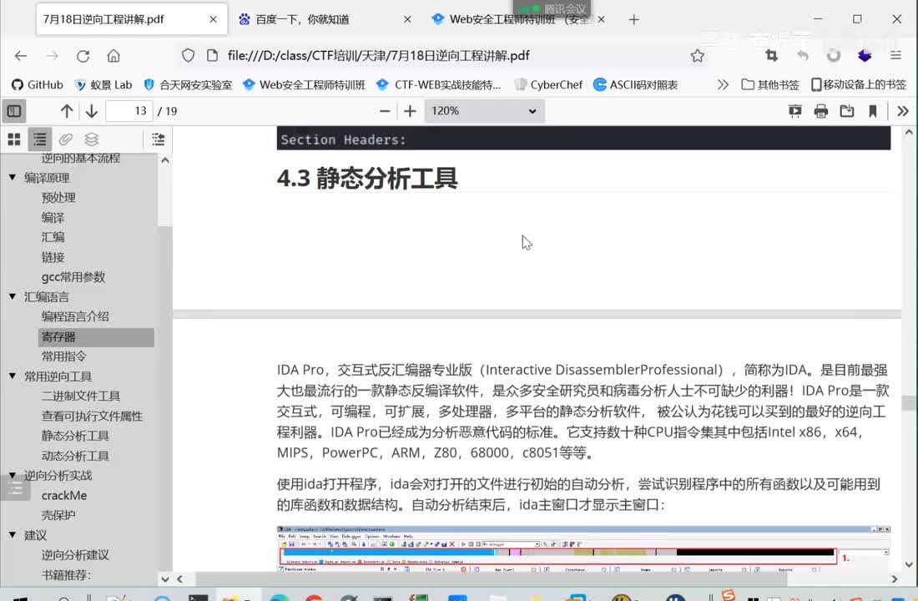Open the 其他书签 folder
918x601 pixels.
pyautogui.click(x=770, y=84)
